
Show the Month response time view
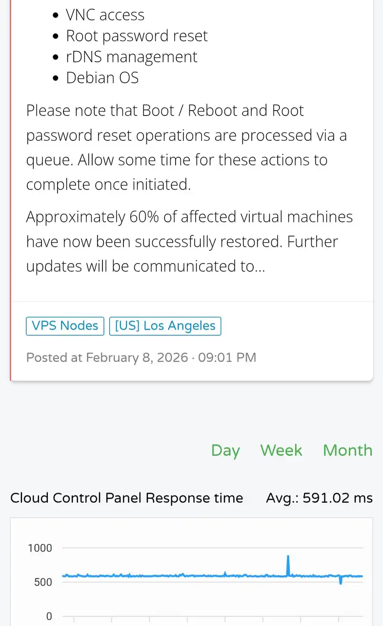coord(347,450)
